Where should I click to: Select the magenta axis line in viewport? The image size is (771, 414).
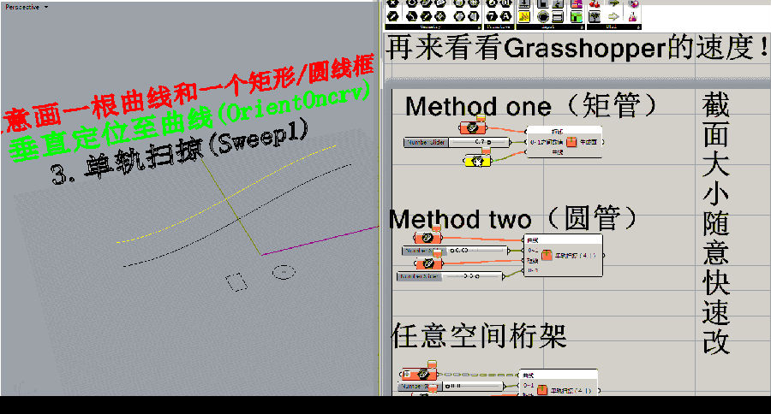[320, 240]
